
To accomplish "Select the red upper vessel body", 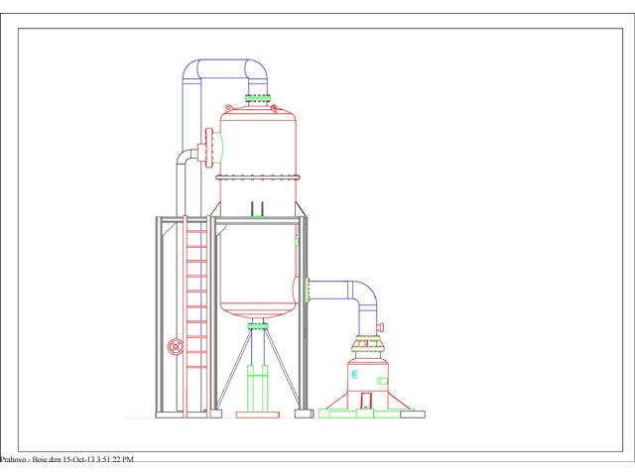I will click(x=258, y=144).
